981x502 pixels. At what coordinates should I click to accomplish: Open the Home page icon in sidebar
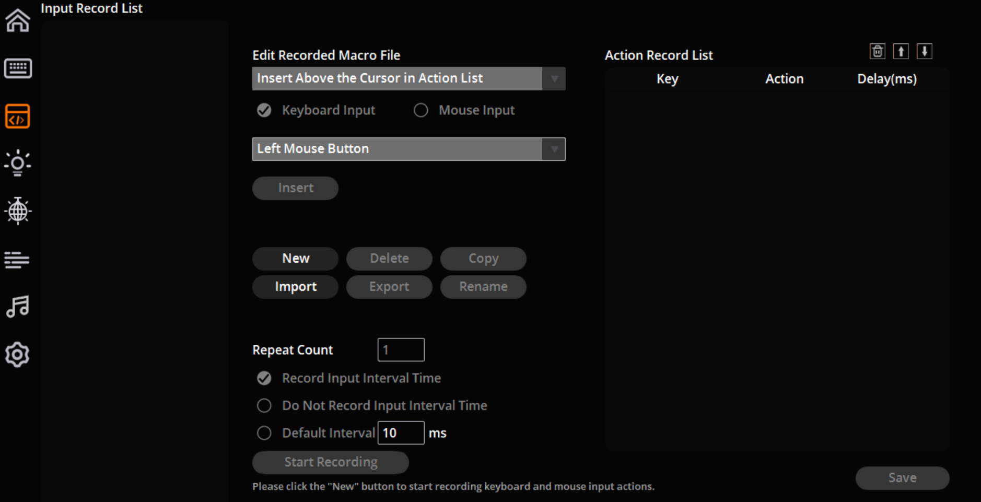click(x=18, y=21)
